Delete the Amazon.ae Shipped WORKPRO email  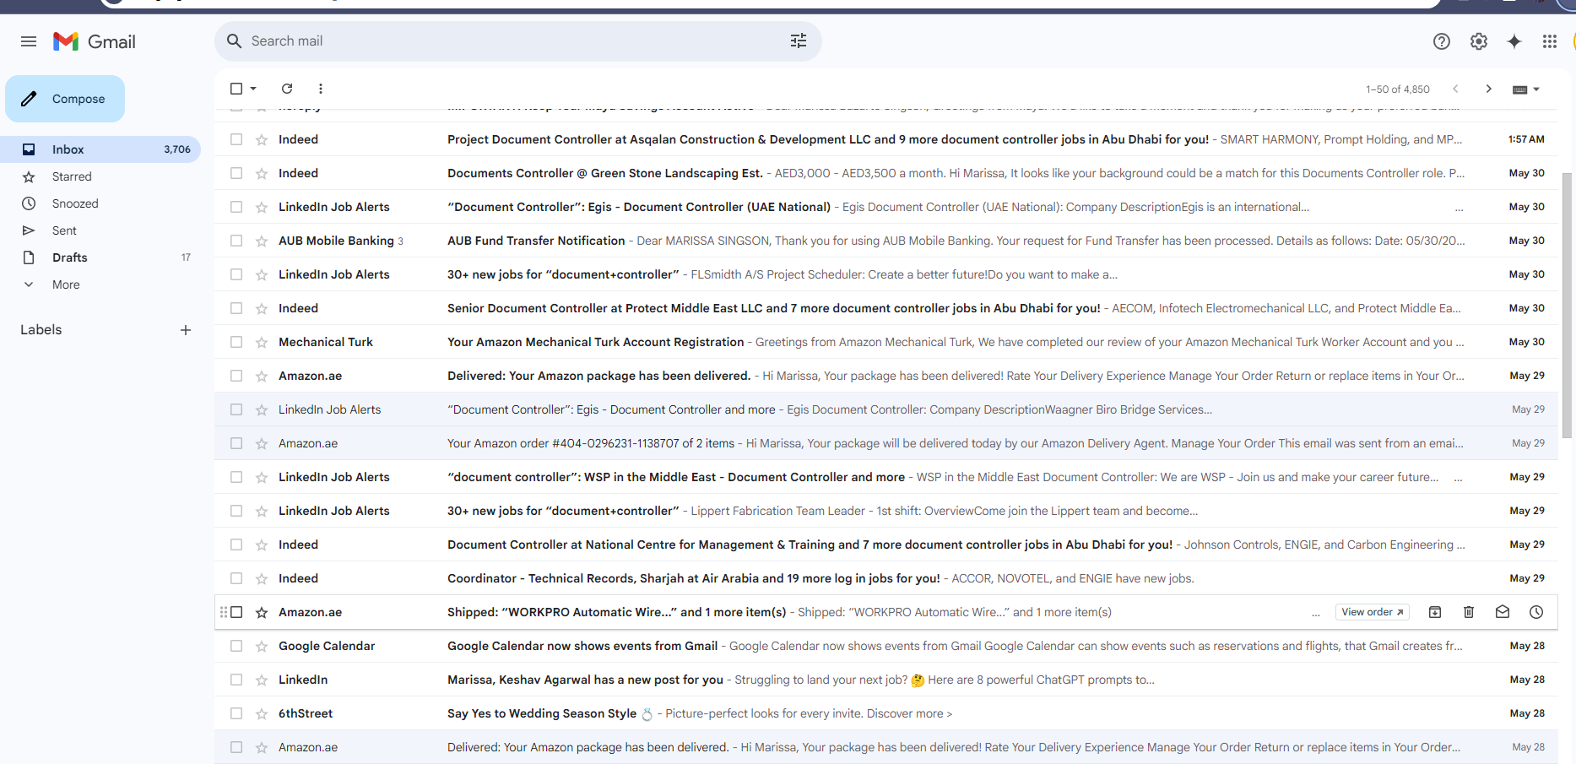(x=1469, y=612)
